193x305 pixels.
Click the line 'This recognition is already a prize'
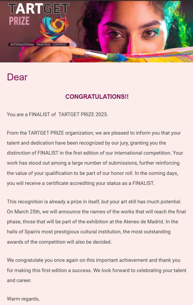pos(94,202)
